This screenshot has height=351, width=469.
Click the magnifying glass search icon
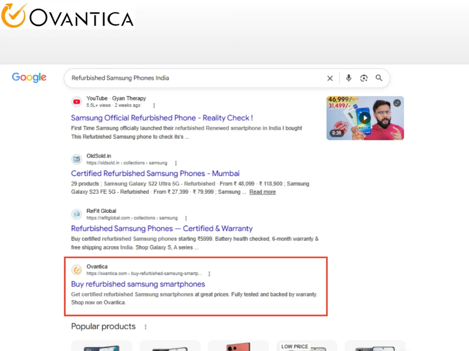(379, 78)
